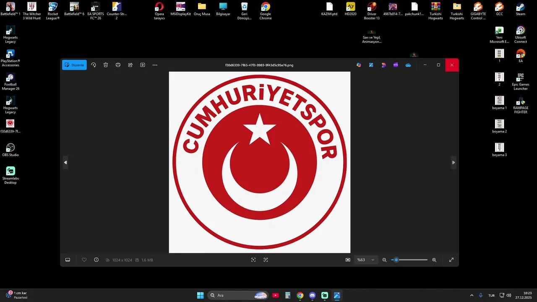Select the GIGABYTE Control desktop icon
Image resolution: width=537 pixels, height=302 pixels.
[x=478, y=11]
